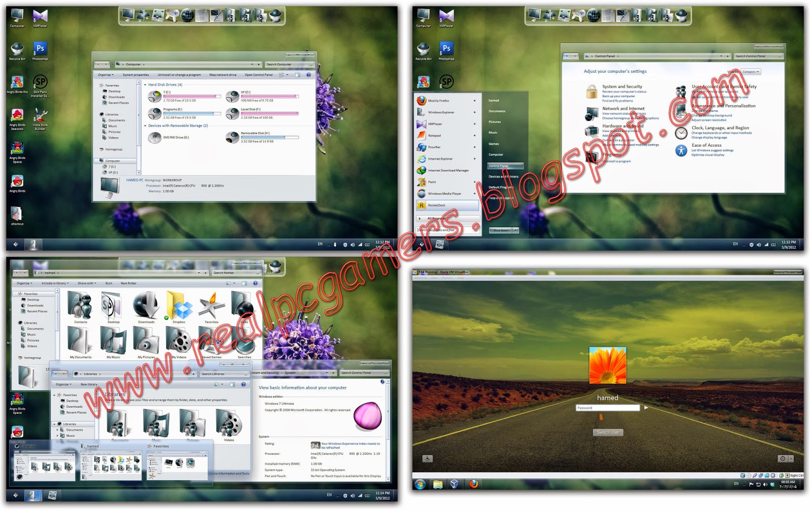Click the Windows Start orb below the login screen
810x511 pixels.
[420, 484]
